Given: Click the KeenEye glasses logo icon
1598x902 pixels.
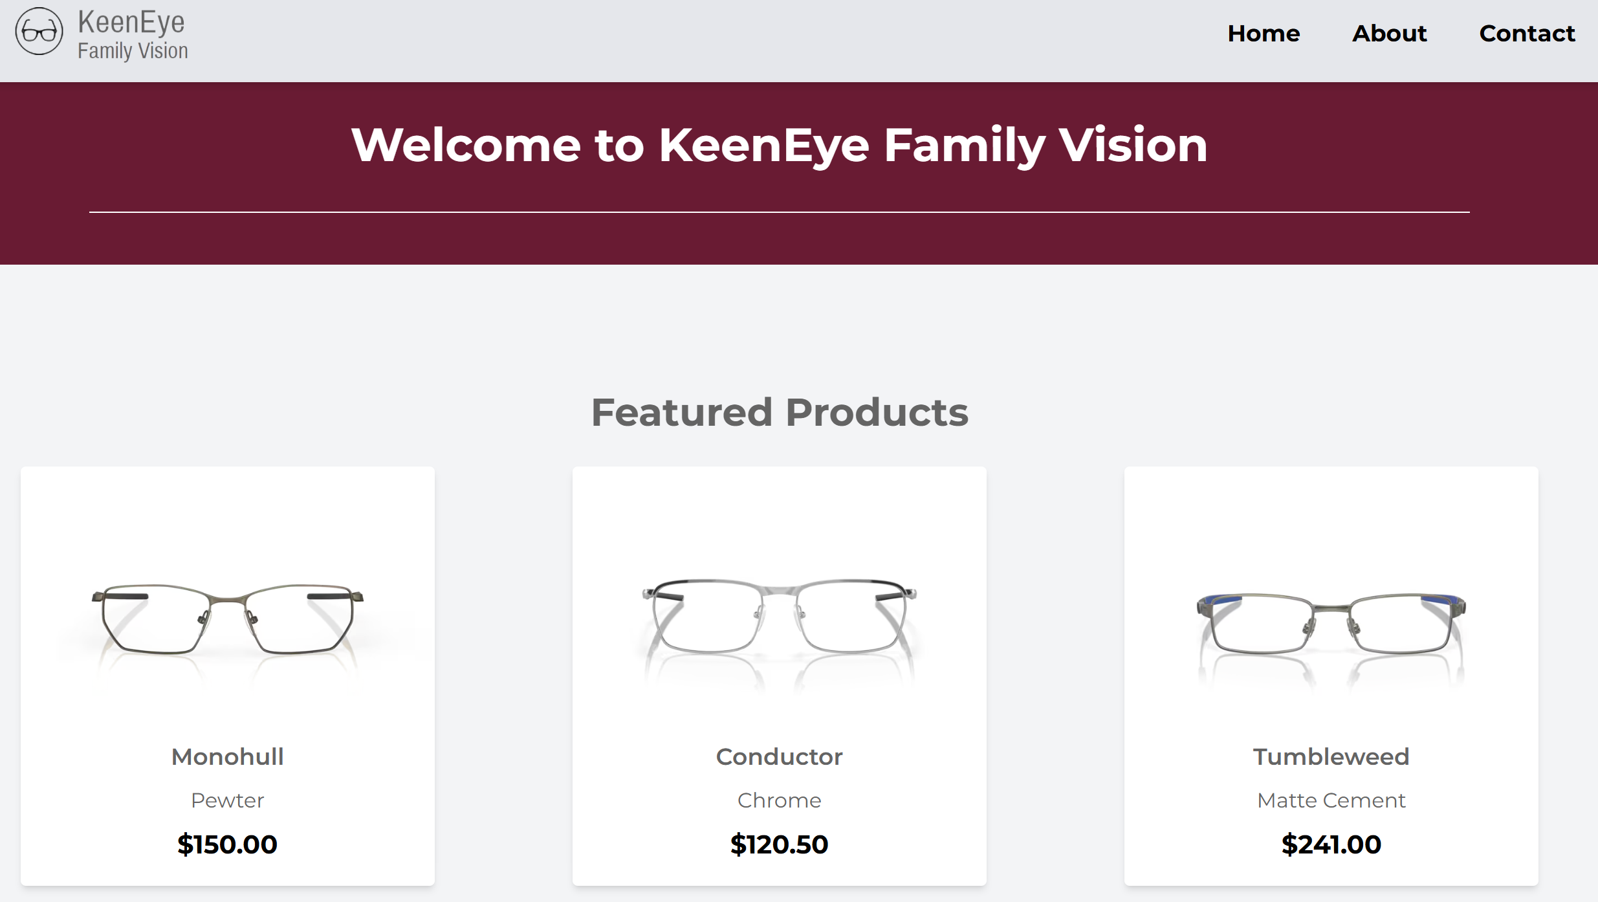Looking at the screenshot, I should [x=39, y=31].
